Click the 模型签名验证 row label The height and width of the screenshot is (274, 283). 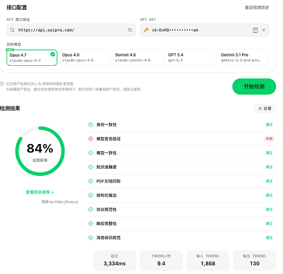pyautogui.click(x=108, y=139)
